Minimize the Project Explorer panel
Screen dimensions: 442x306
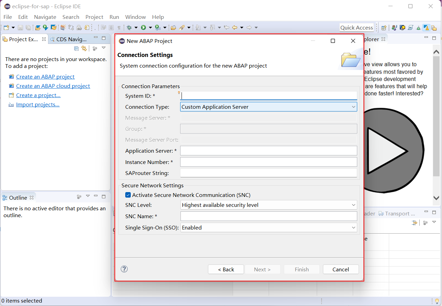tap(96, 38)
